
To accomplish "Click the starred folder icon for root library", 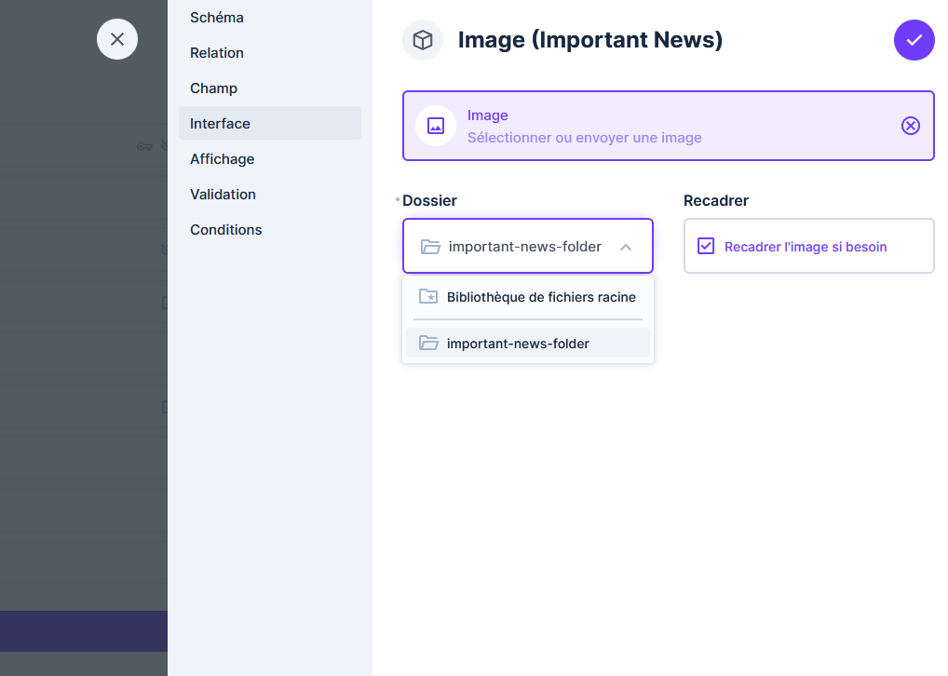I will coord(428,297).
